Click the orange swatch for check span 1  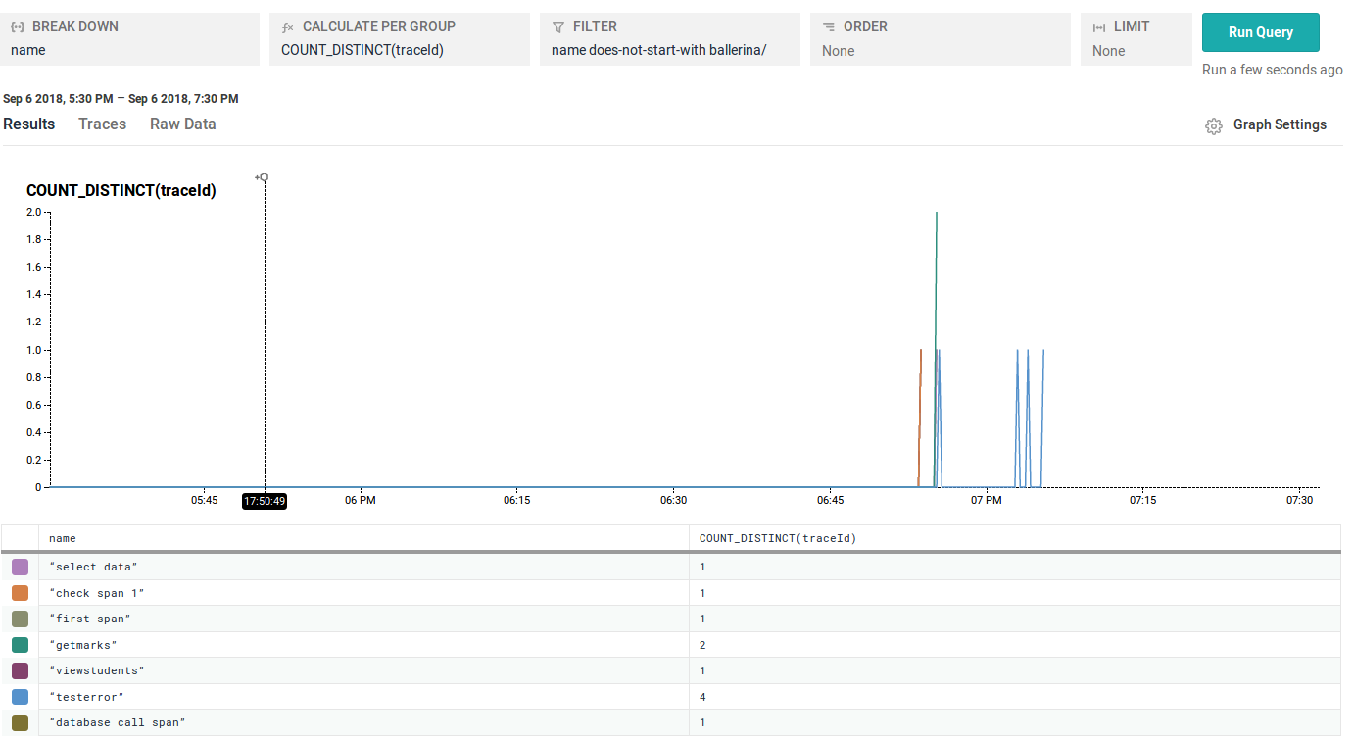(x=20, y=593)
